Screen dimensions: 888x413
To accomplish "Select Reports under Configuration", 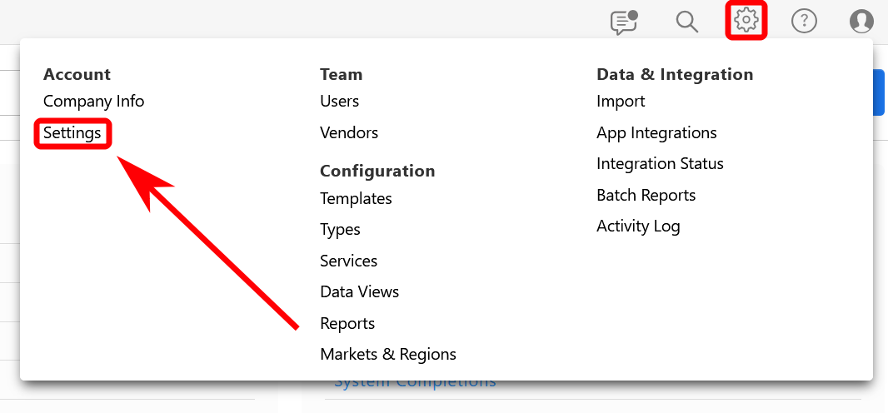I will 347,324.
